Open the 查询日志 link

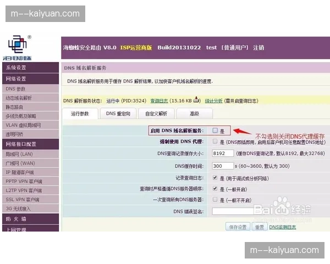pos(159,101)
